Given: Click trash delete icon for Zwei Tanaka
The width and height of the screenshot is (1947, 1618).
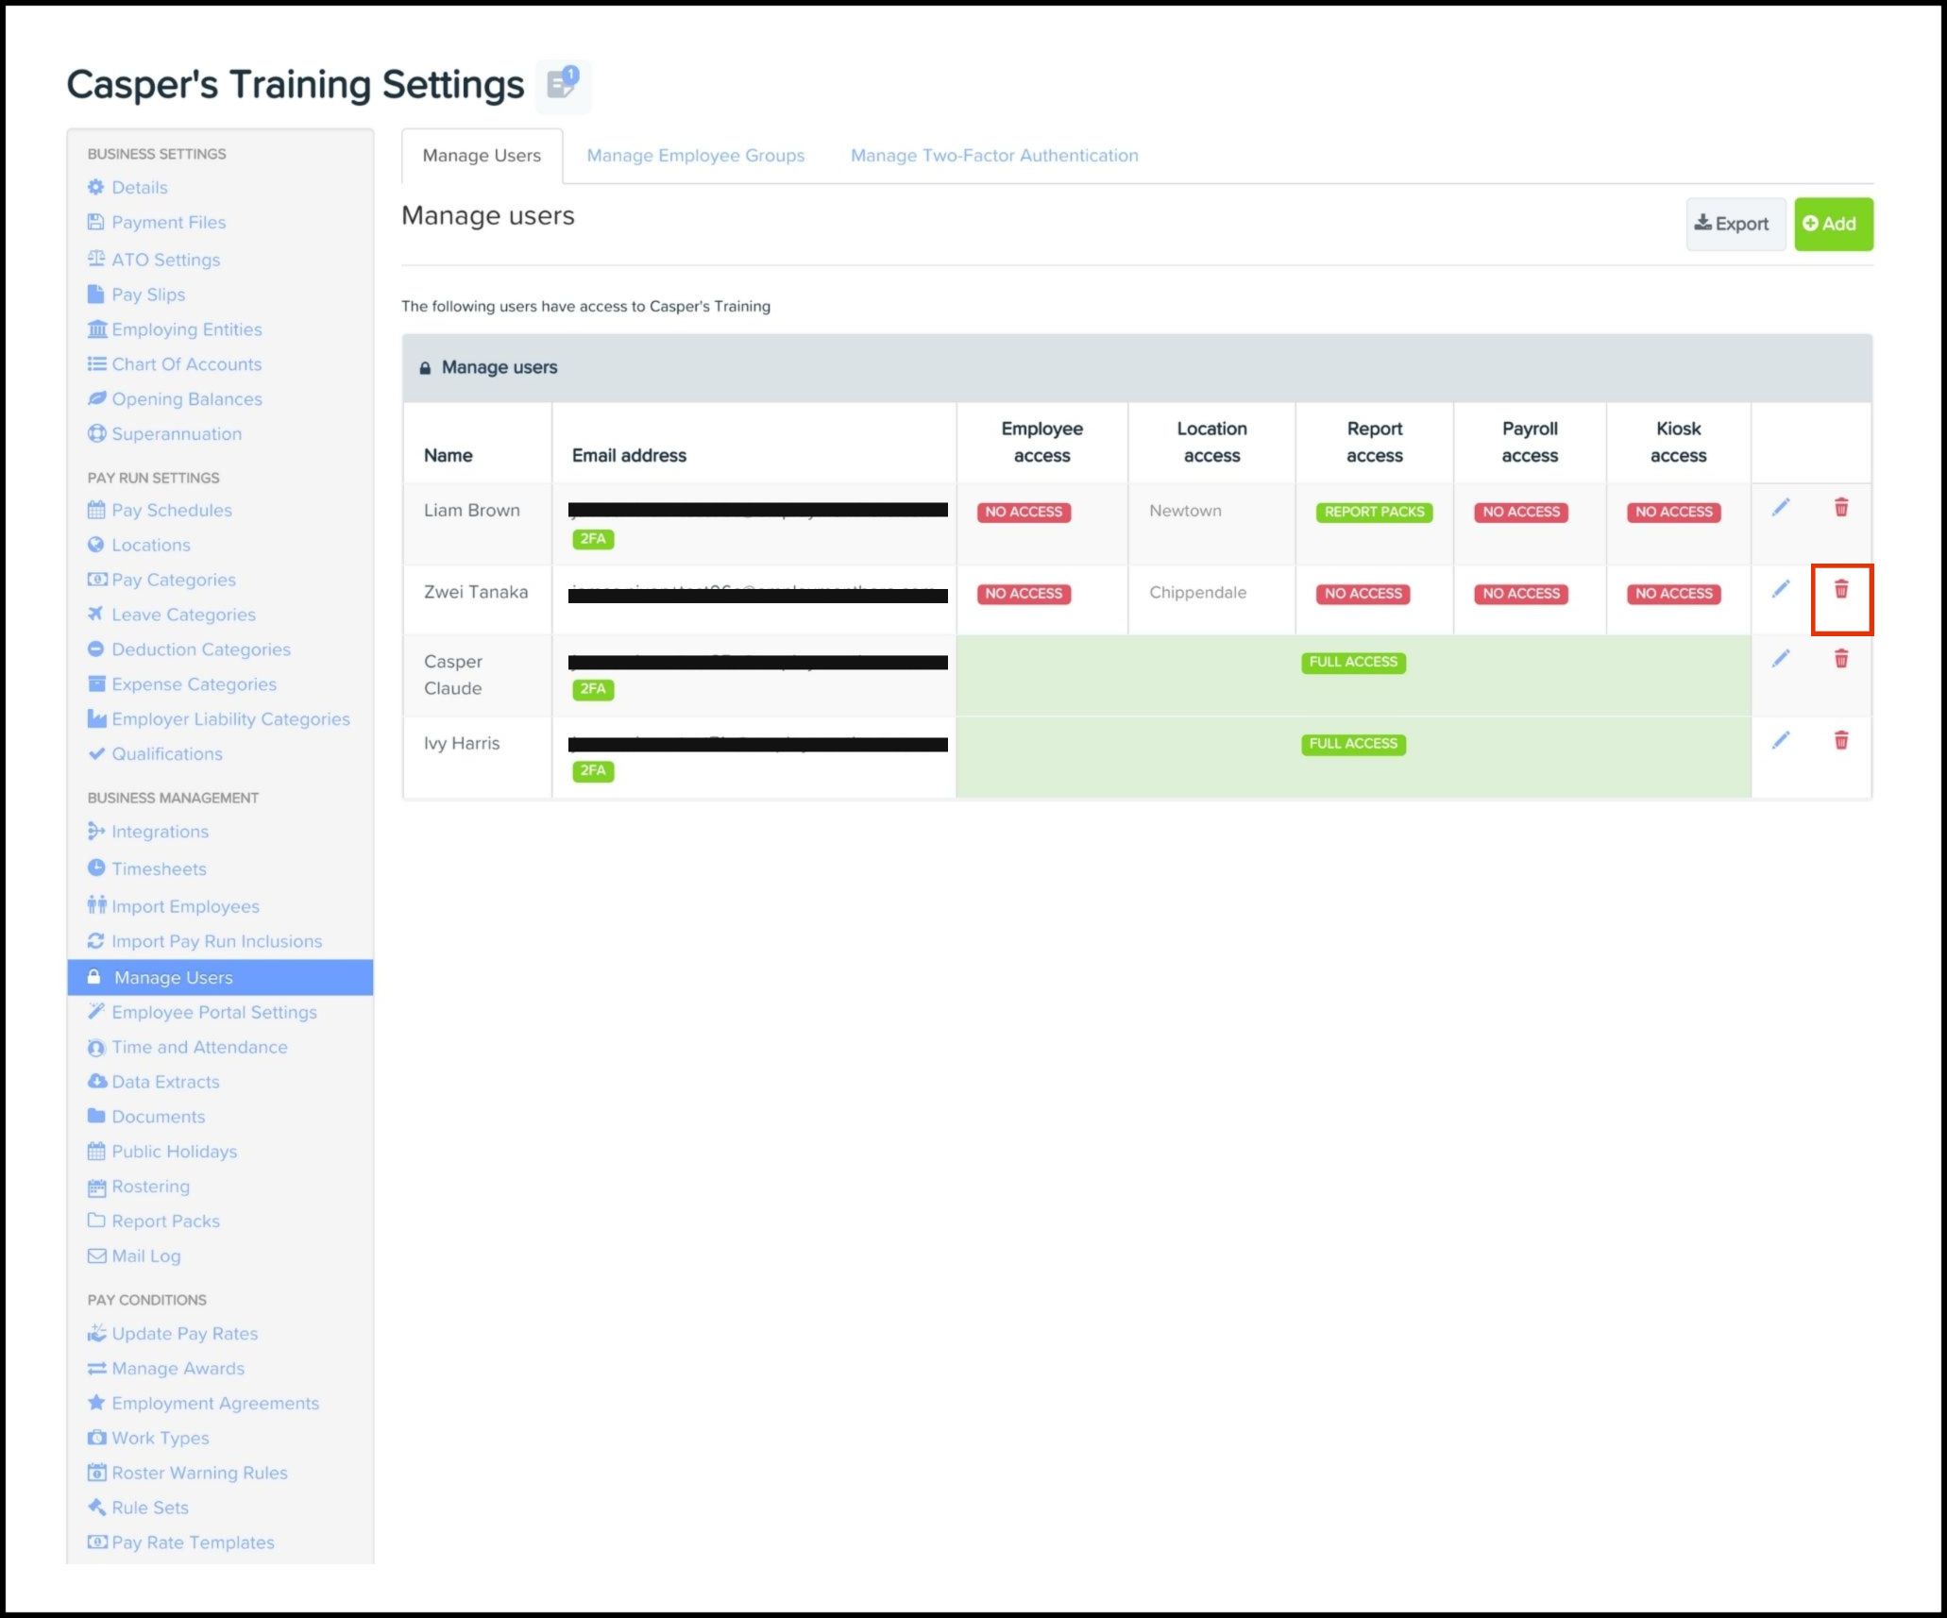Looking at the screenshot, I should coord(1840,590).
